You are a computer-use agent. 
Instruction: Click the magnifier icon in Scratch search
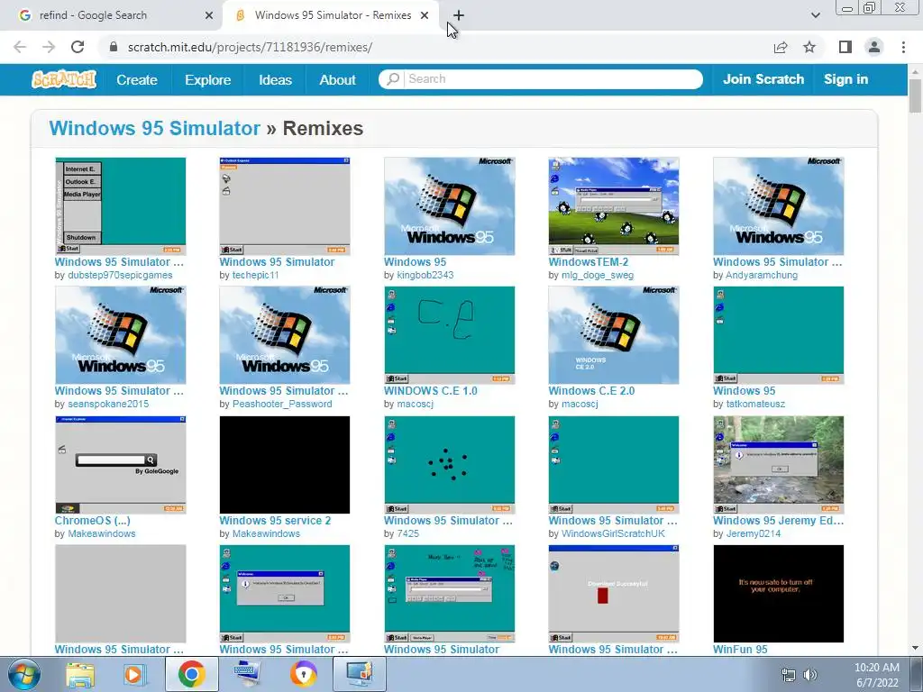[x=393, y=79]
